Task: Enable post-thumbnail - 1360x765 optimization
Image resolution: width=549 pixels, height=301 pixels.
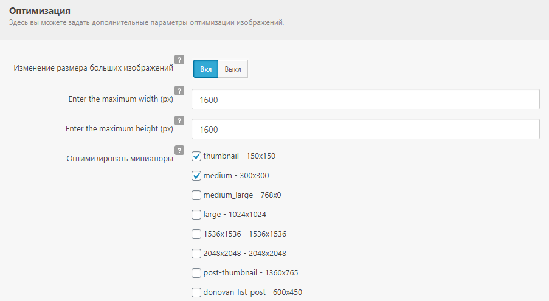Action: [196, 273]
